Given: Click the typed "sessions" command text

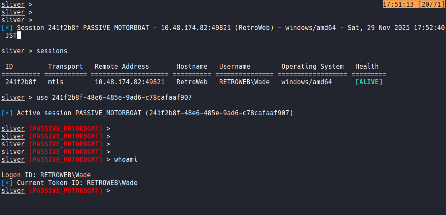Looking at the screenshot, I should click(52, 51).
